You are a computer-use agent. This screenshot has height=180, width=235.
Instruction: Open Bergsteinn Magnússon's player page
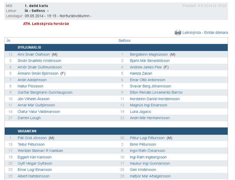click(x=149, y=54)
